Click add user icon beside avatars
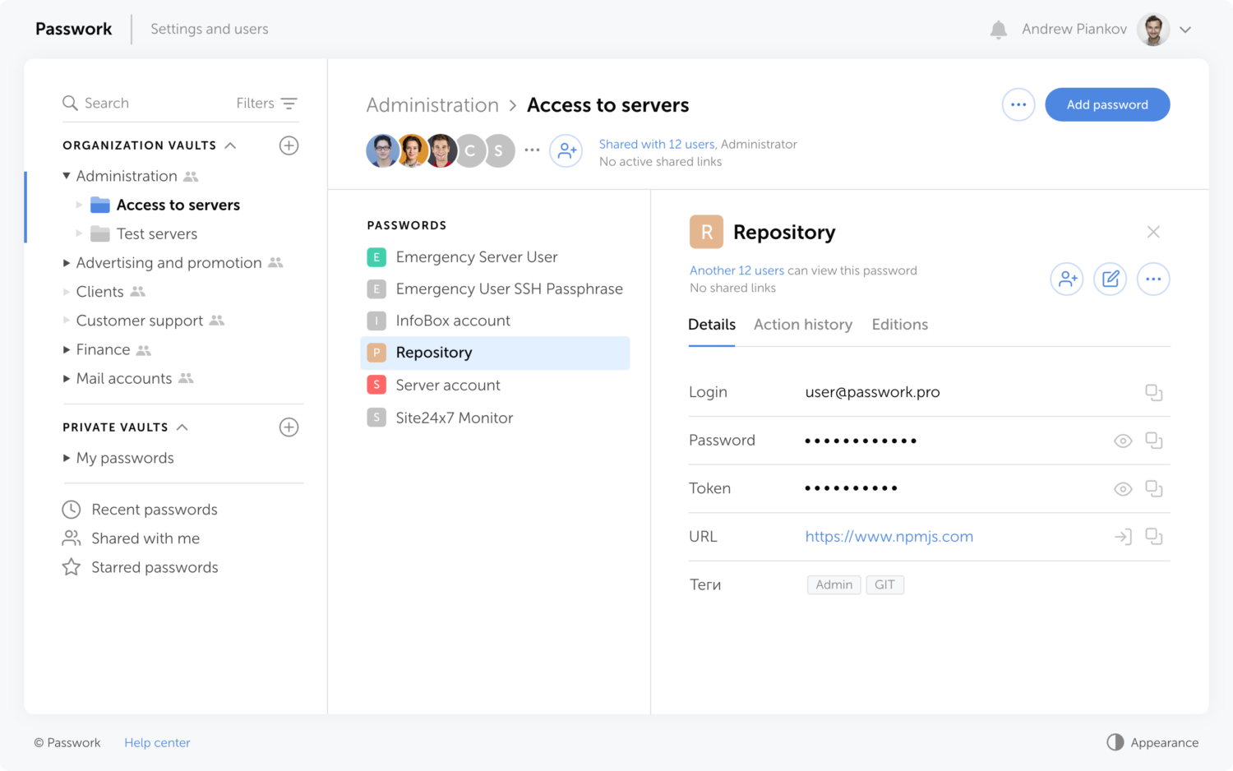This screenshot has height=771, width=1233. [x=566, y=151]
